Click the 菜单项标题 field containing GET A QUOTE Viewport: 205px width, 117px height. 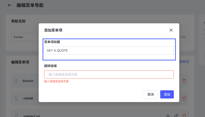pyautogui.click(x=109, y=50)
